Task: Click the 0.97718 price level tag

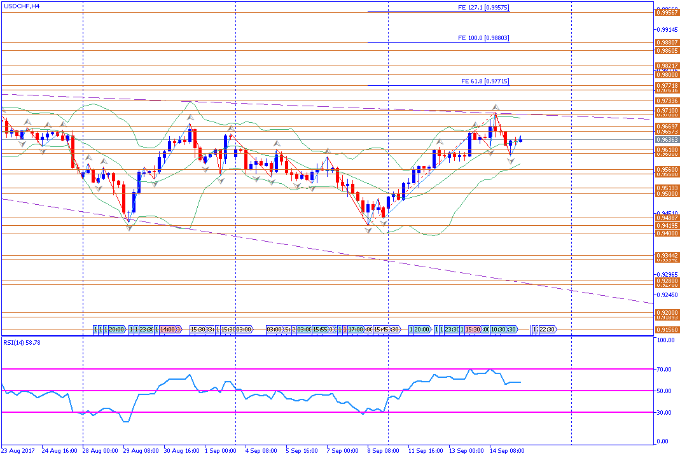Action: [667, 86]
